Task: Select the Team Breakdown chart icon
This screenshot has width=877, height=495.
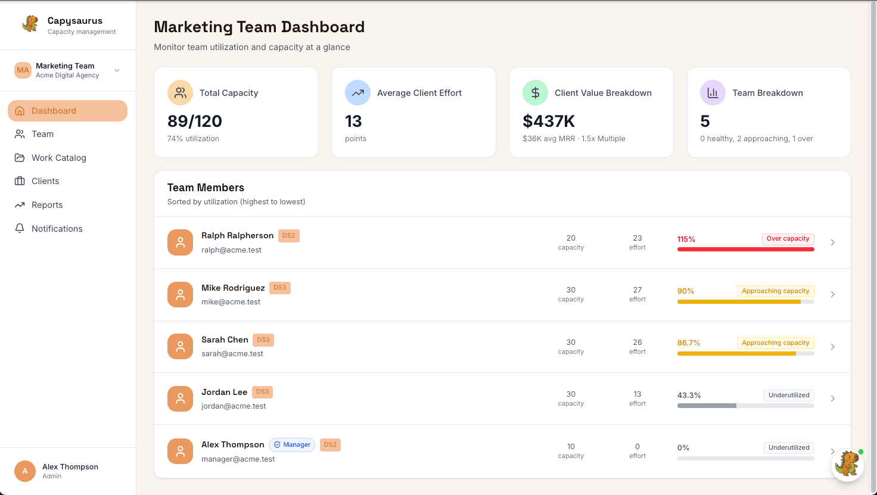Action: 712,92
